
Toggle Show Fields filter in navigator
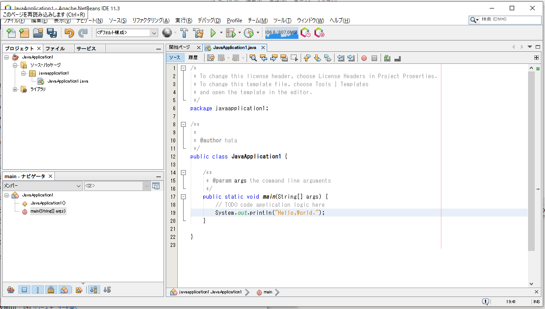[24, 289]
